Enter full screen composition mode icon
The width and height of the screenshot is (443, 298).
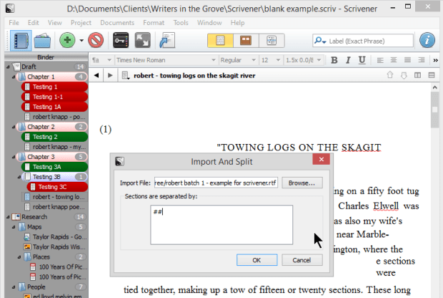click(143, 41)
